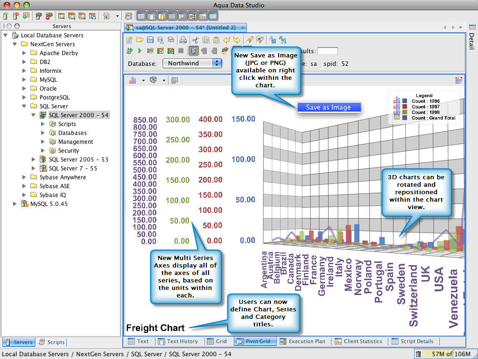Open the 3D cube dropdown arrow

point(164,81)
